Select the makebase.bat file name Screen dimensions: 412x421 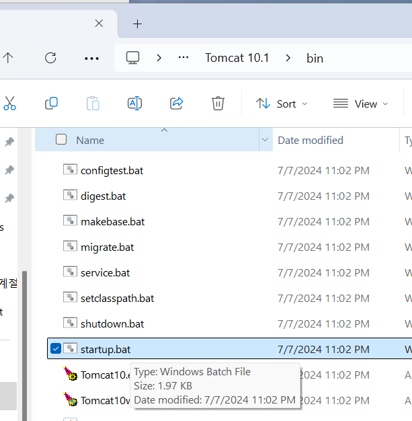tap(112, 222)
